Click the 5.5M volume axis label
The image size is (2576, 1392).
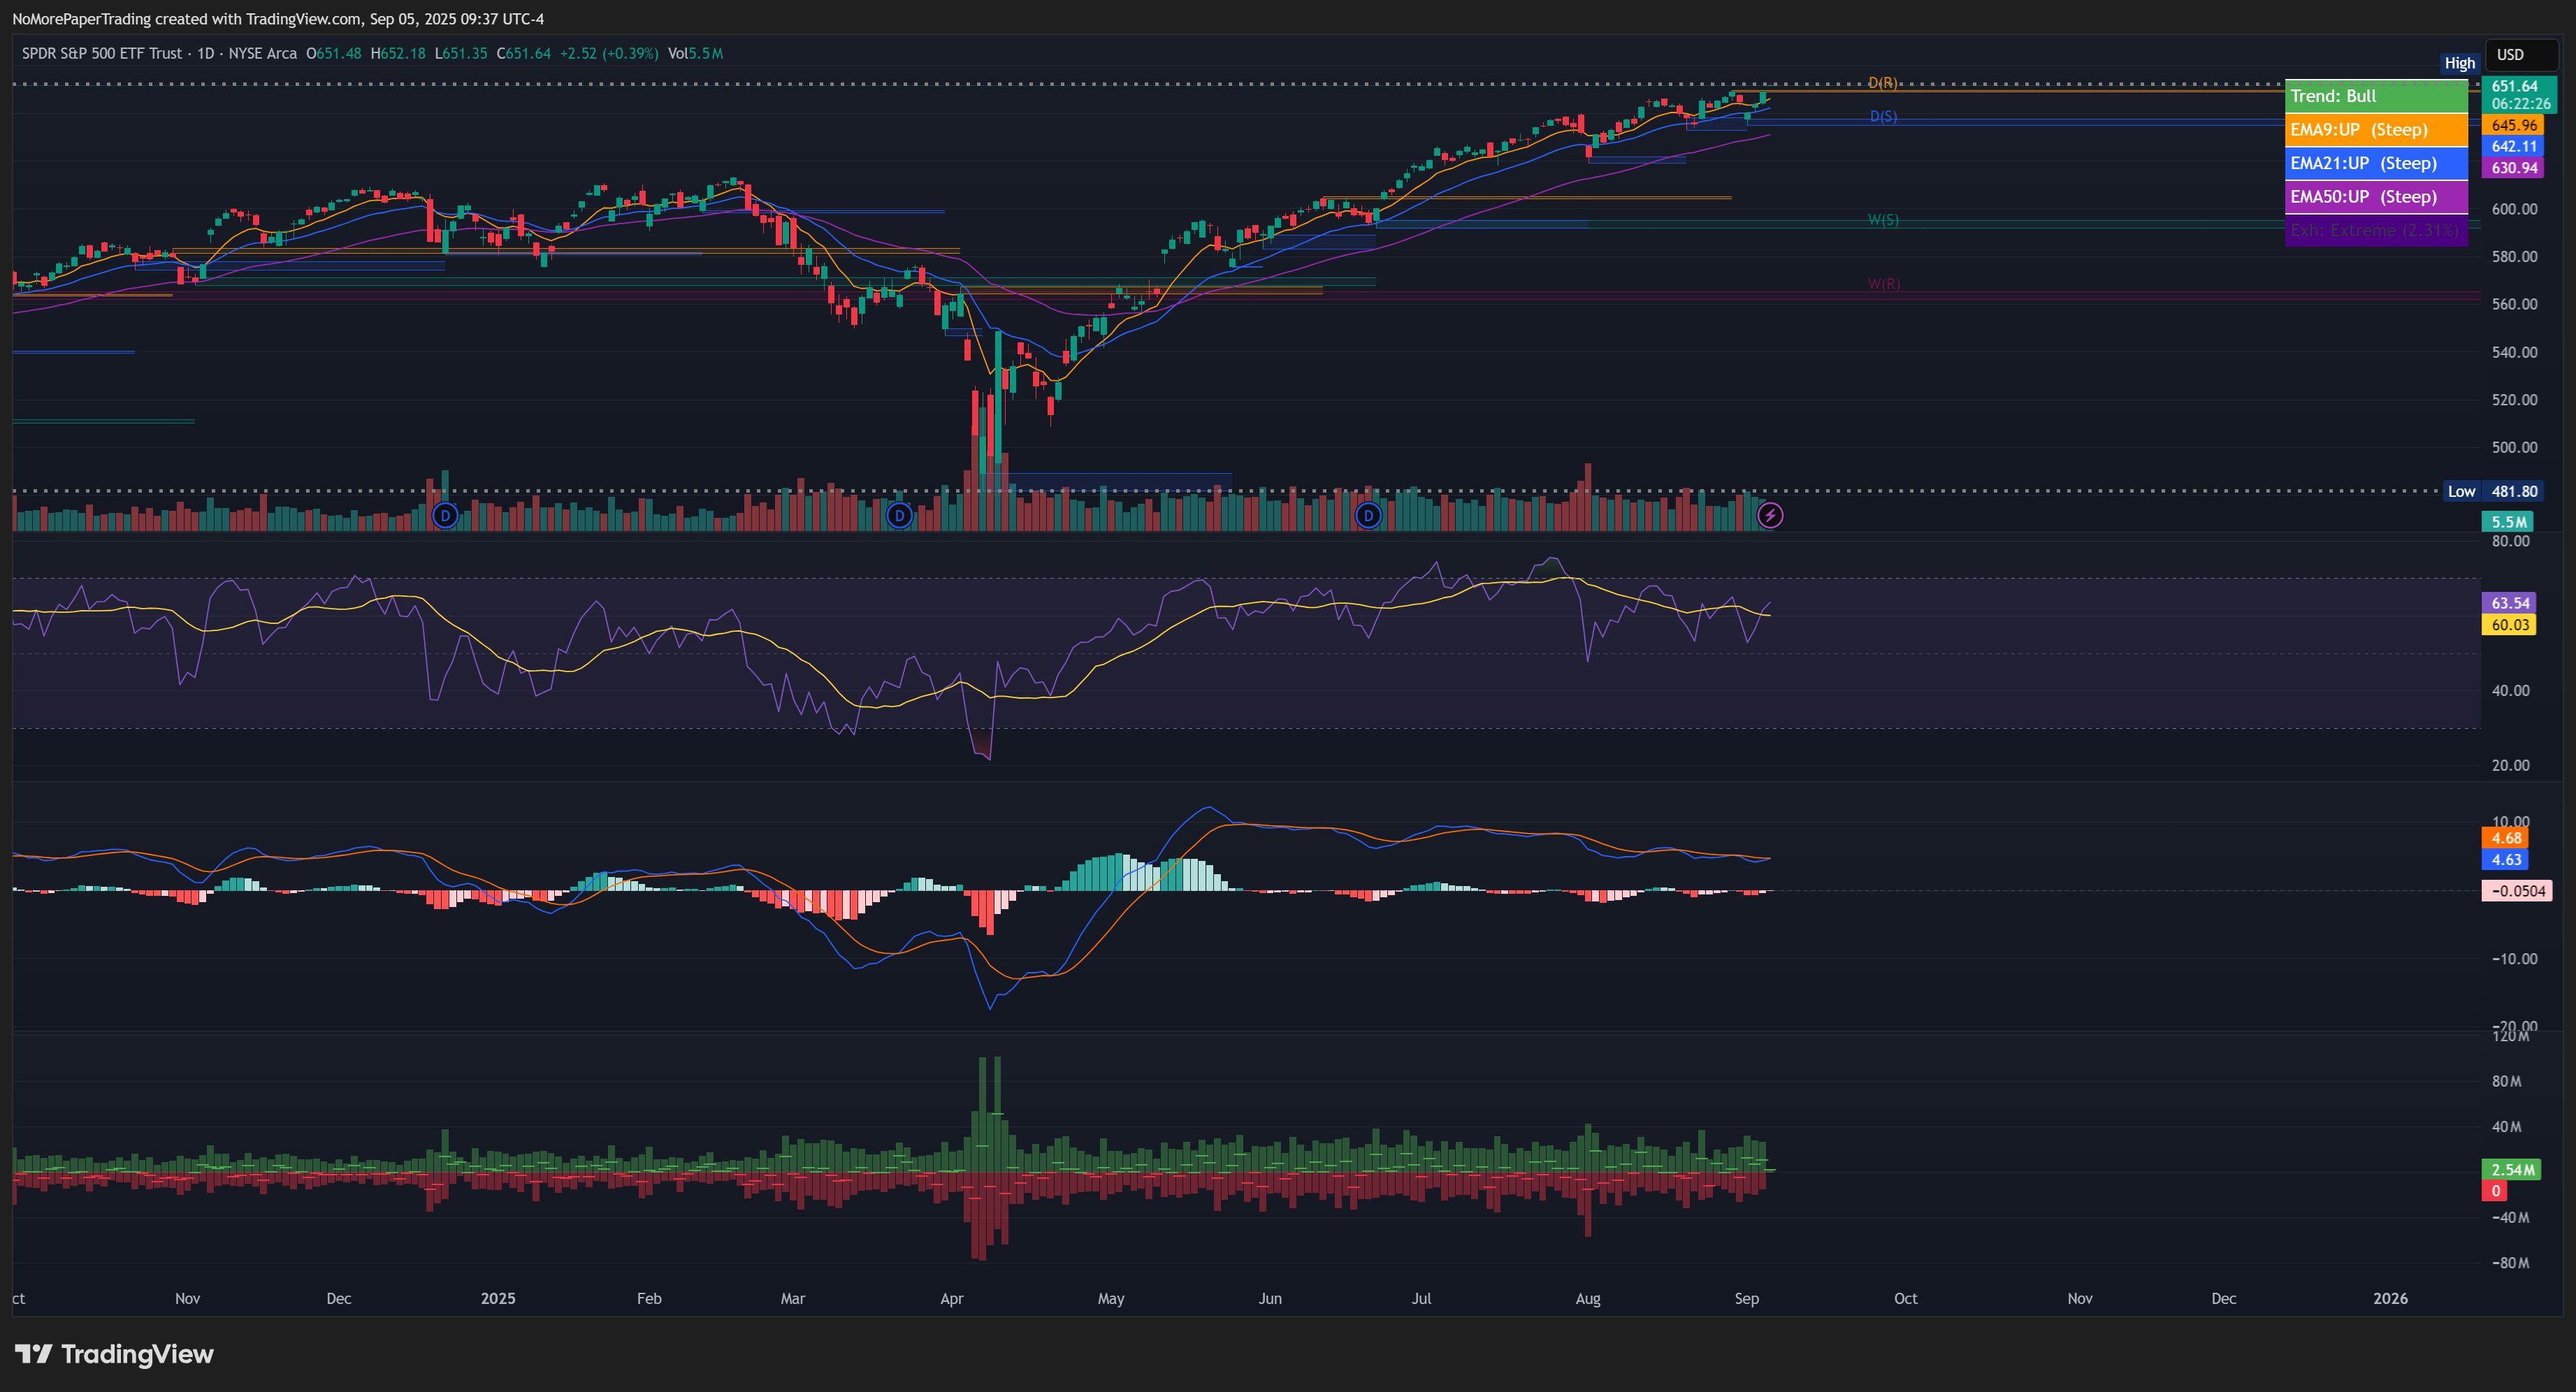[x=2508, y=522]
